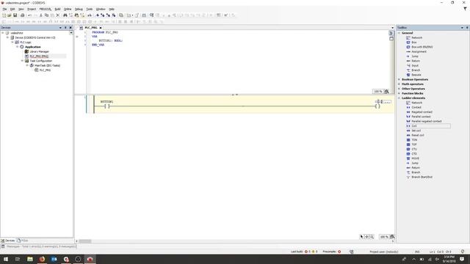This screenshot has width=470, height=264.
Task: Select Library Manager in device tree
Action: 39,51
